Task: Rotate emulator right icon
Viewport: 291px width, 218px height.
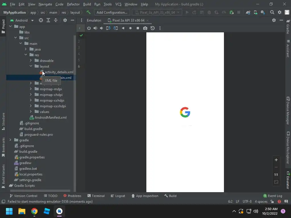Action: tap(116, 28)
